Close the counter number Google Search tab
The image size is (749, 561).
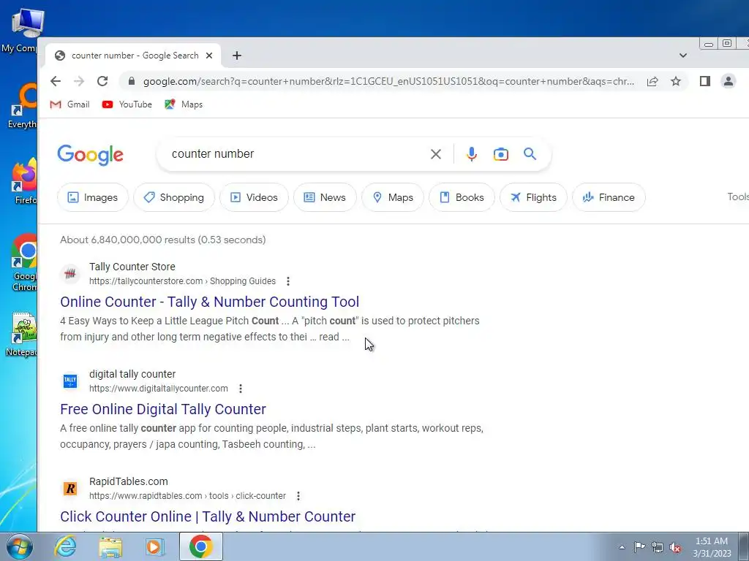(x=208, y=56)
